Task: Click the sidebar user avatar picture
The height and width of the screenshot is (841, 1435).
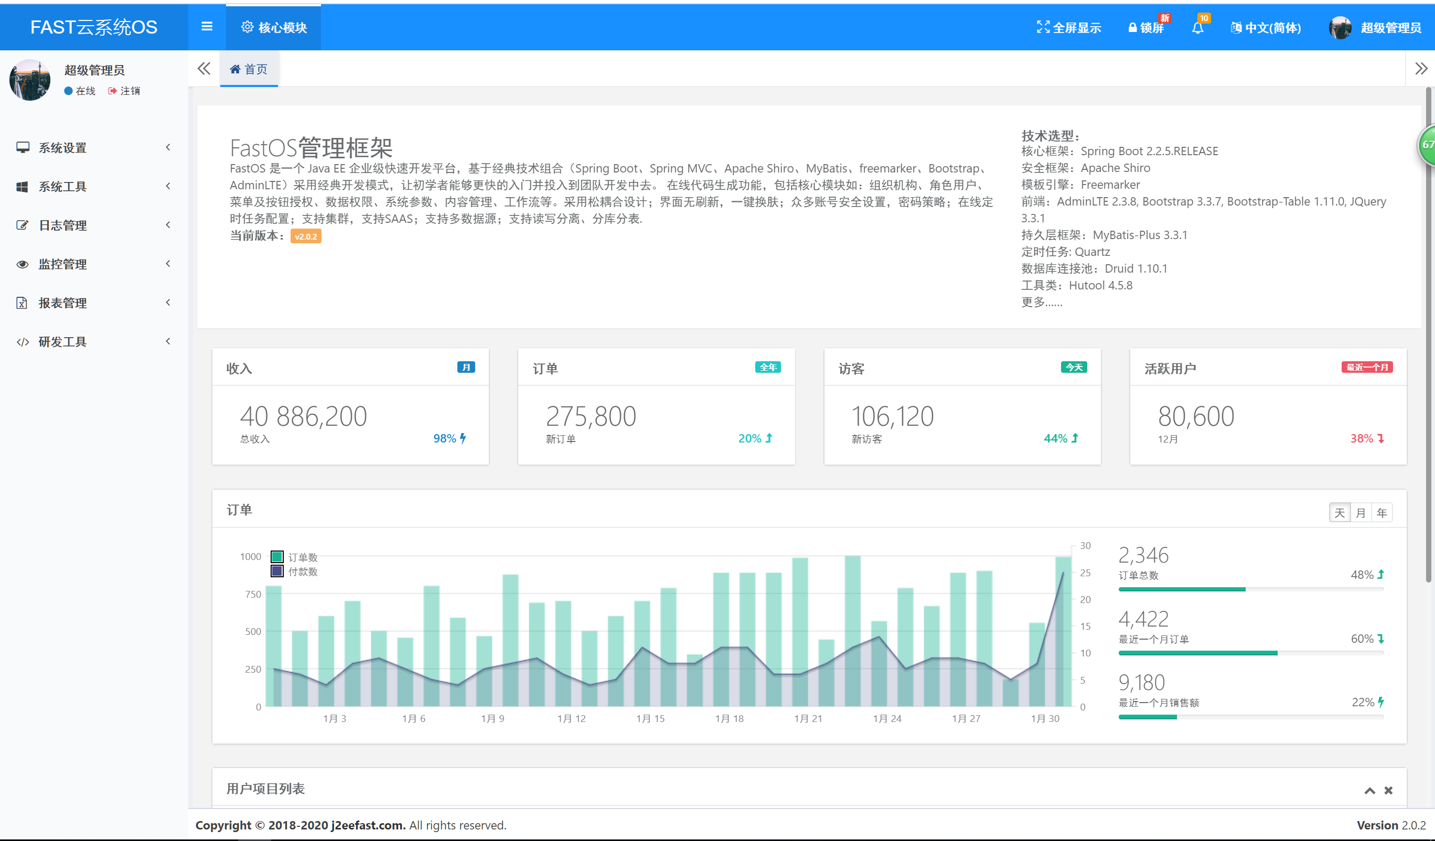Action: pyautogui.click(x=30, y=80)
